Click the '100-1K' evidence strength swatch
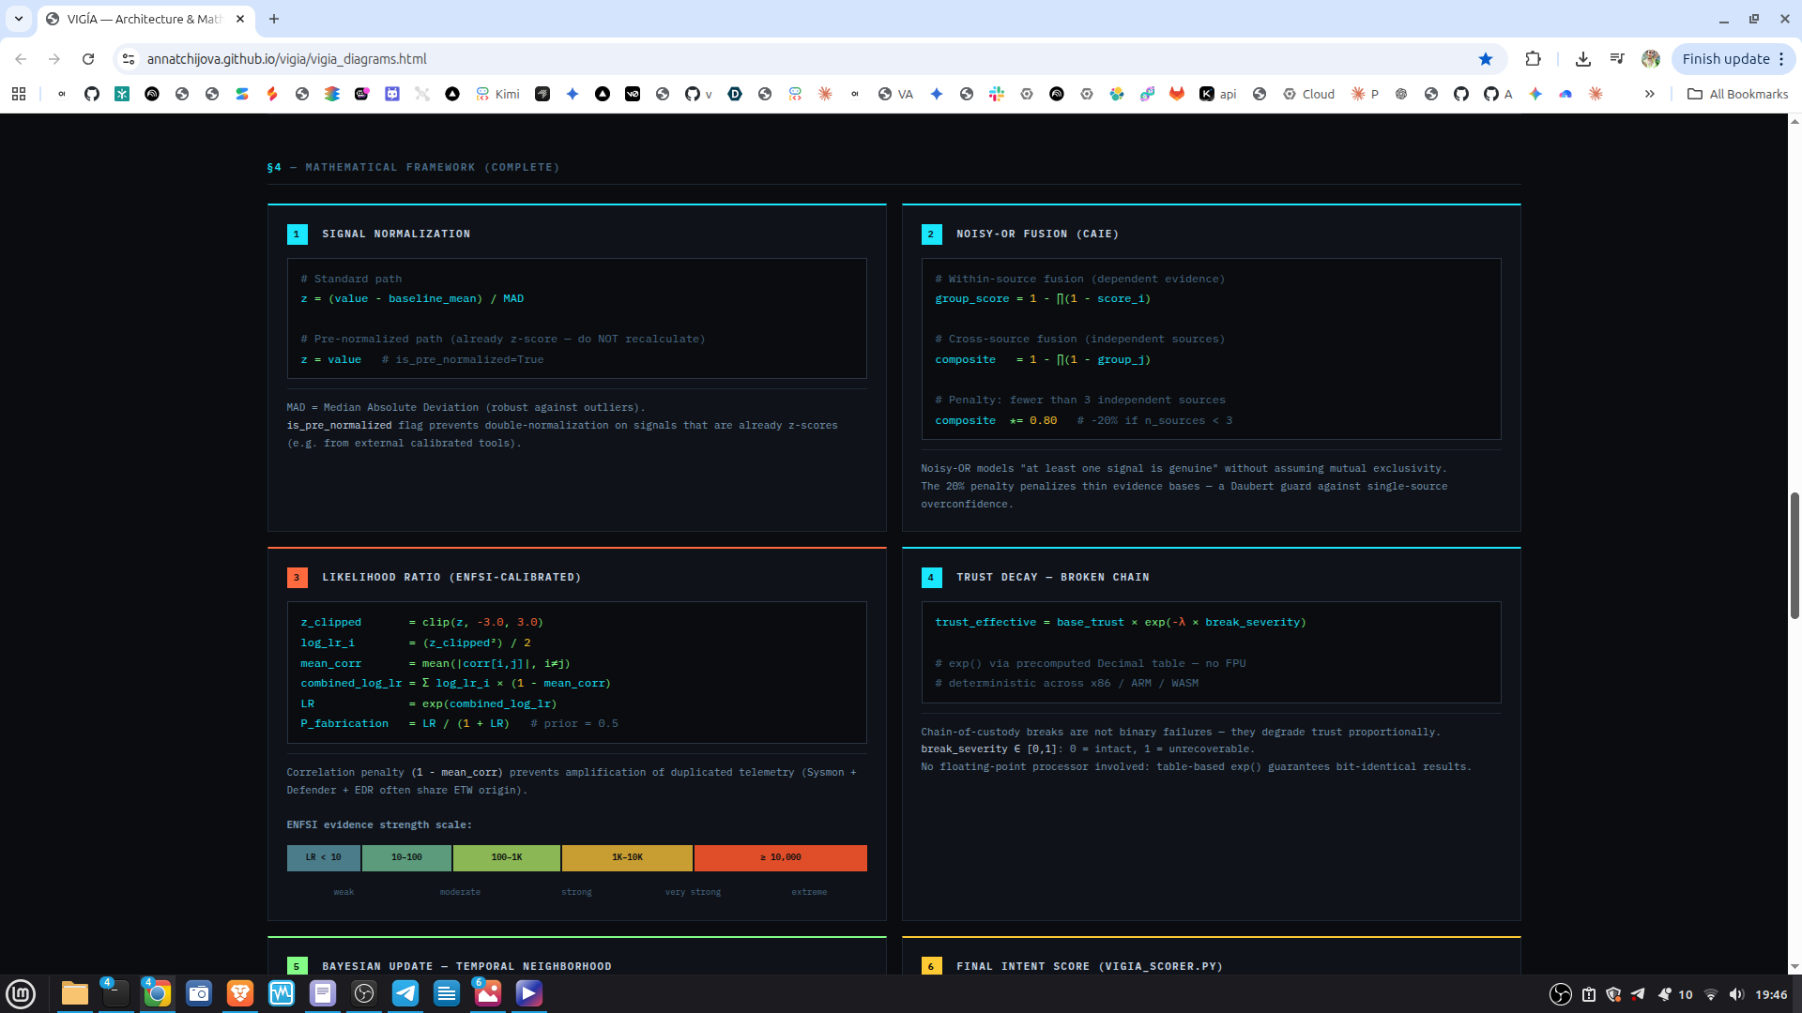This screenshot has width=1802, height=1013. 507,857
